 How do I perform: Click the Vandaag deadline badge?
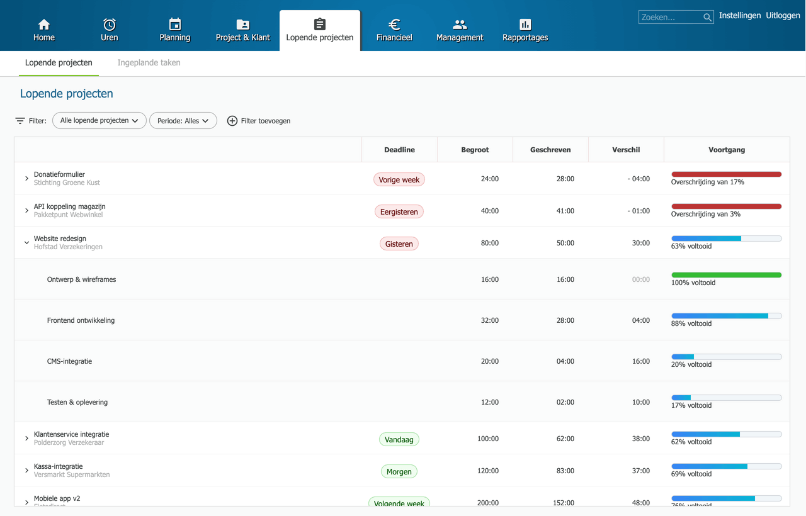click(399, 440)
